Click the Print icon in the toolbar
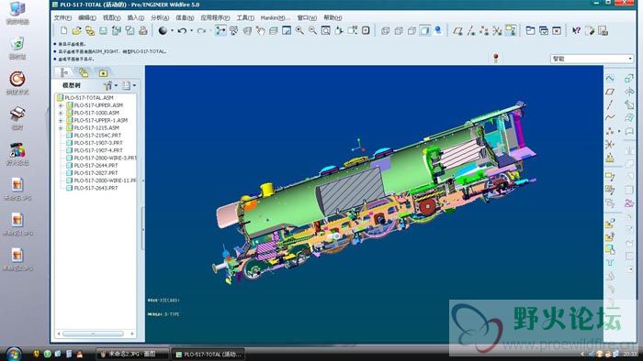The image size is (643, 361). [143, 30]
